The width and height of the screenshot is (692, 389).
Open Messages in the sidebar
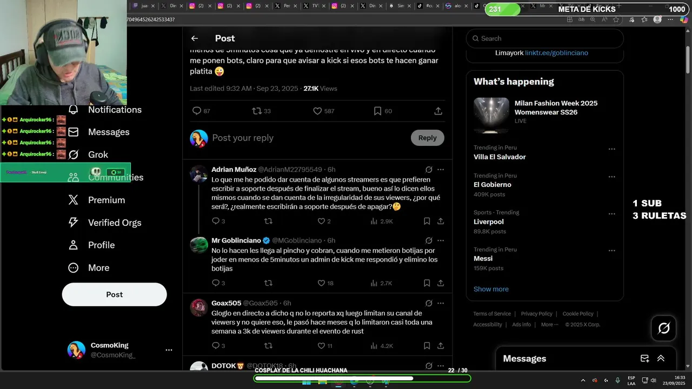tap(98, 132)
